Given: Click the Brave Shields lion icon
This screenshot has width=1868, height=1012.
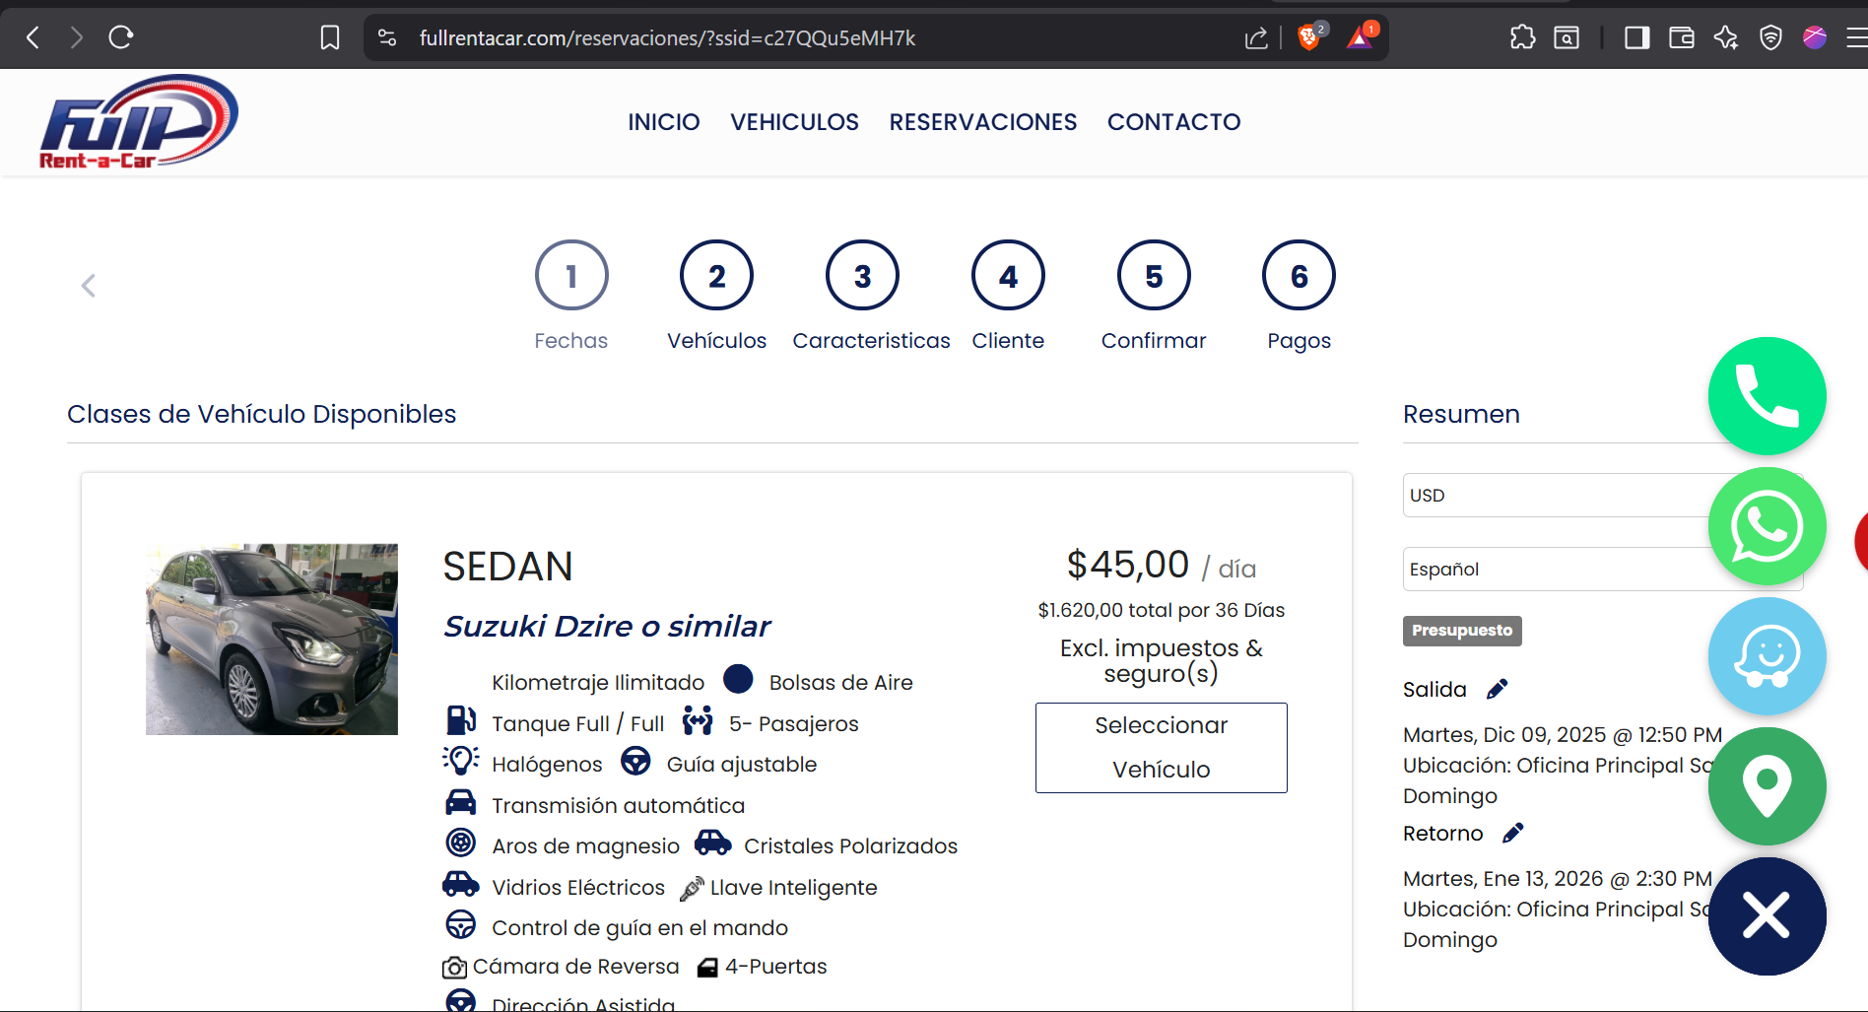Looking at the screenshot, I should click(1309, 37).
